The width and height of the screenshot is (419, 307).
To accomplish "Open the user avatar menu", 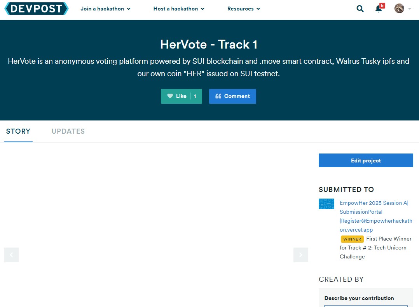I will pyautogui.click(x=399, y=9).
